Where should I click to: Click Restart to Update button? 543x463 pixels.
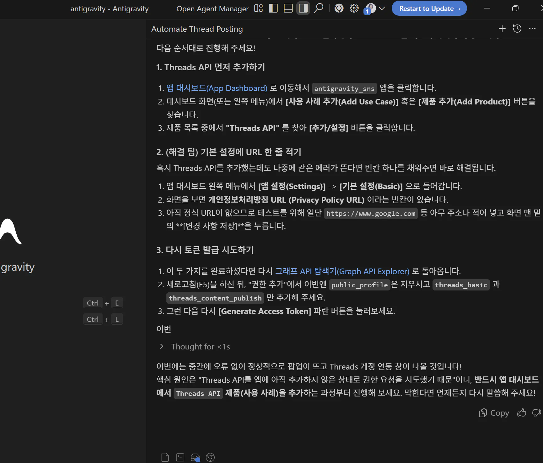[x=429, y=8]
